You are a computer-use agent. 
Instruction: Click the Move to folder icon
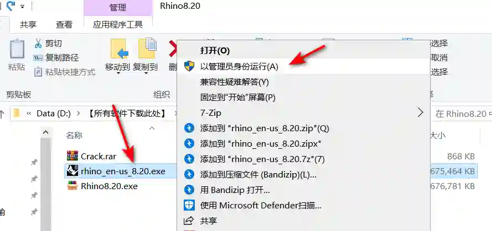click(118, 49)
